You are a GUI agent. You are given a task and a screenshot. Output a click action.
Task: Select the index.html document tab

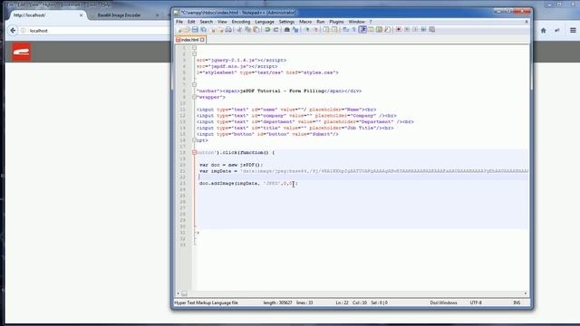coord(189,40)
